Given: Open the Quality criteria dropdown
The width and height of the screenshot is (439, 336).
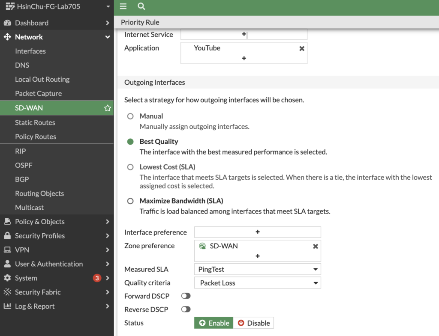Looking at the screenshot, I should 257,283.
